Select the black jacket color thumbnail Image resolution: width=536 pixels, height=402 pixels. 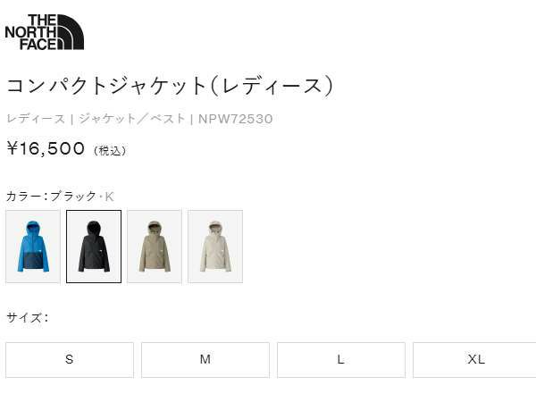(94, 247)
